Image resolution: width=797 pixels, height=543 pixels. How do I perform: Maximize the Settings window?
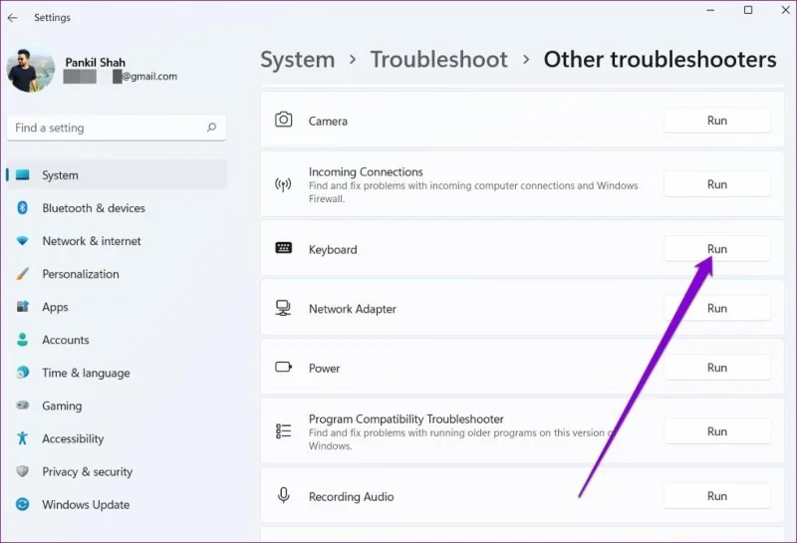click(x=748, y=10)
